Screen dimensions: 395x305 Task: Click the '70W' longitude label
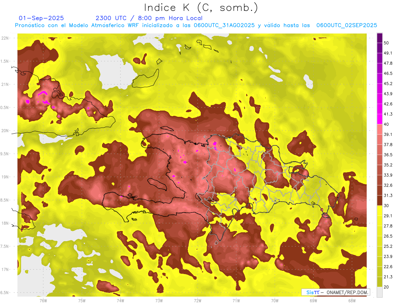275,300
